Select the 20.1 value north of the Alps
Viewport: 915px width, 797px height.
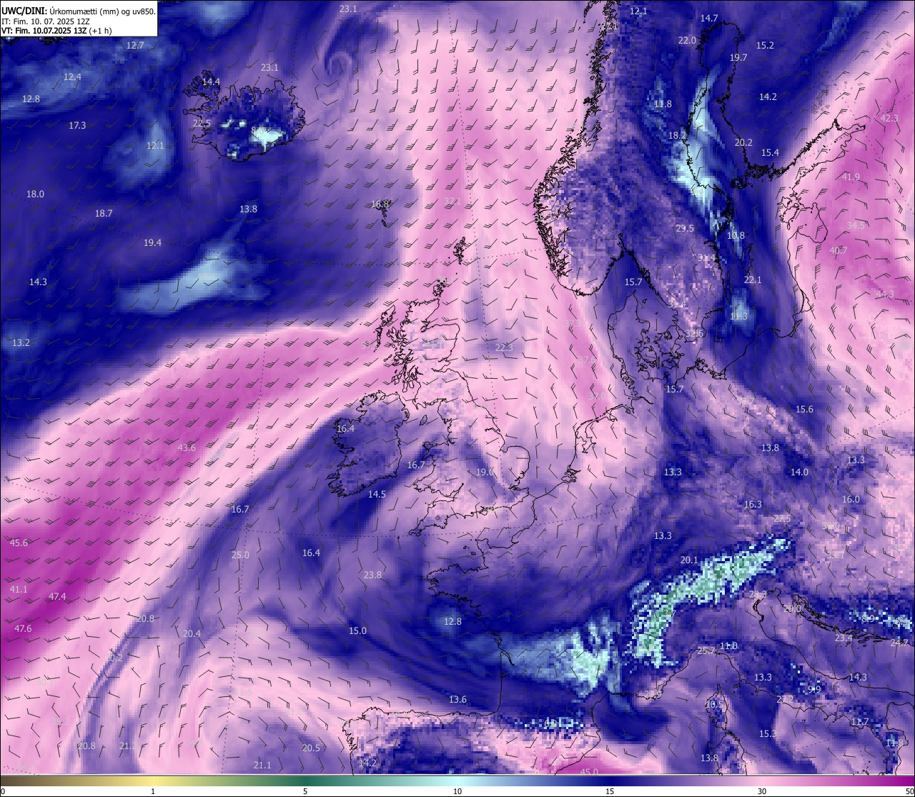pyautogui.click(x=689, y=560)
